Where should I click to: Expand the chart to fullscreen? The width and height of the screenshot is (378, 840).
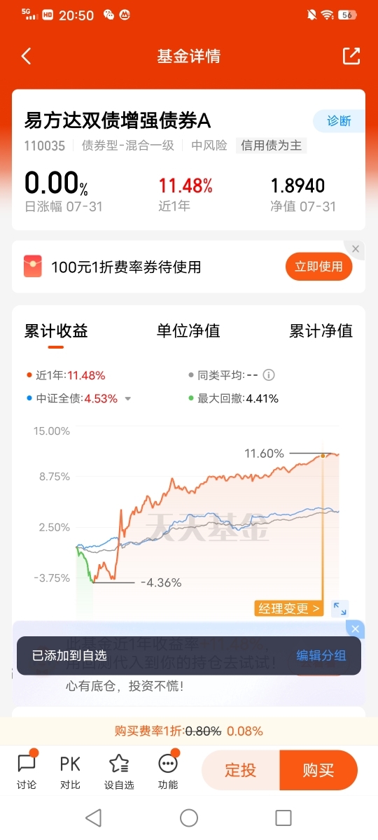[x=339, y=608]
